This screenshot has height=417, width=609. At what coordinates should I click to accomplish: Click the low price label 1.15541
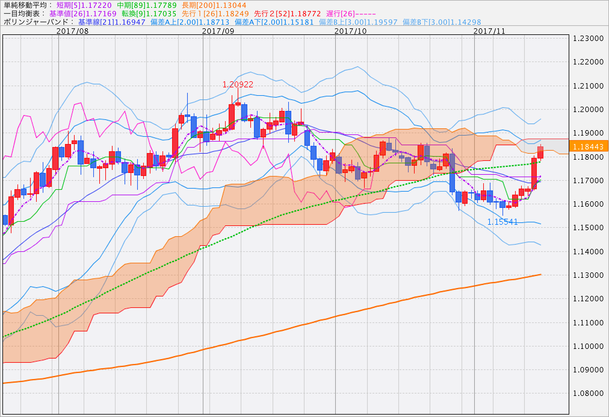[x=502, y=222]
